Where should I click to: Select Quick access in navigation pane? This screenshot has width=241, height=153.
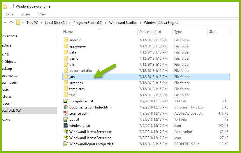click(x=9, y=36)
